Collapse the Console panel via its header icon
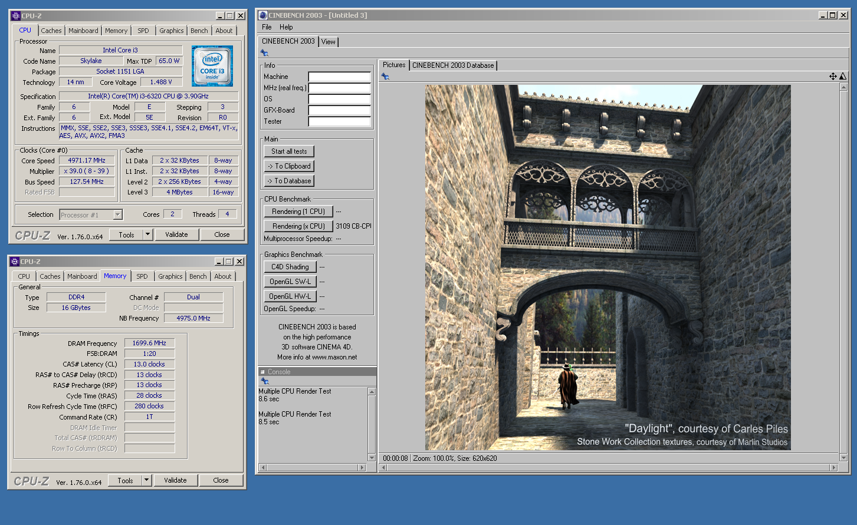The image size is (857, 525). click(x=263, y=372)
